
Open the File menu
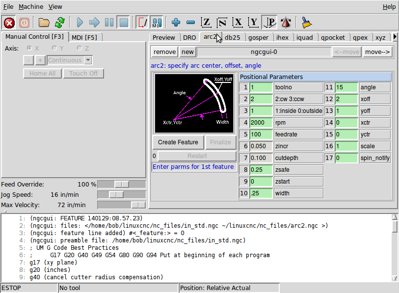point(8,6)
